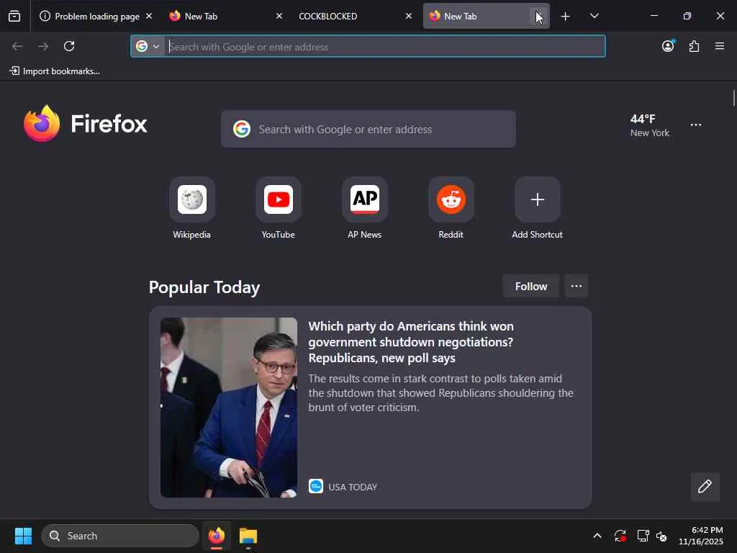This screenshot has width=737, height=553.
Task: Open the network tray icon
Action: tap(643, 536)
